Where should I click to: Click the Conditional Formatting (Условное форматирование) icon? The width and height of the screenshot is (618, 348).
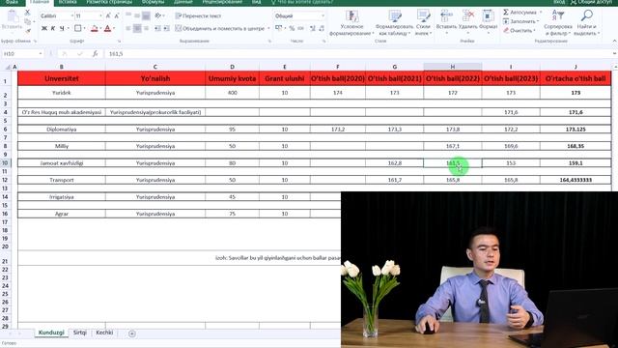[x=351, y=16]
